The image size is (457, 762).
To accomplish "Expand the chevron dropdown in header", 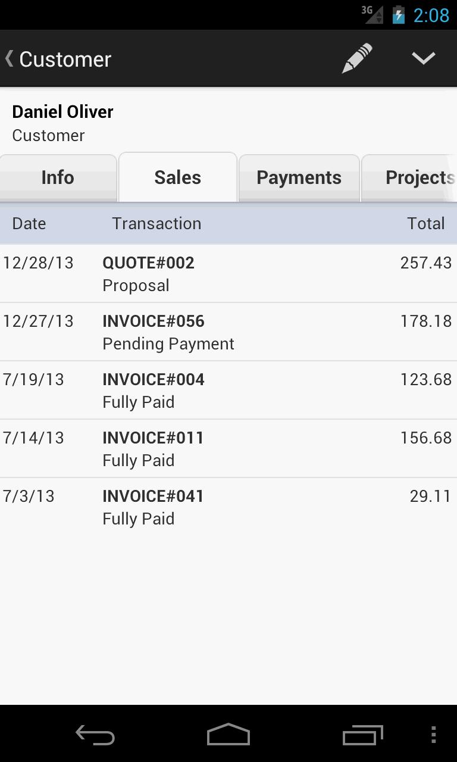I will [x=423, y=58].
